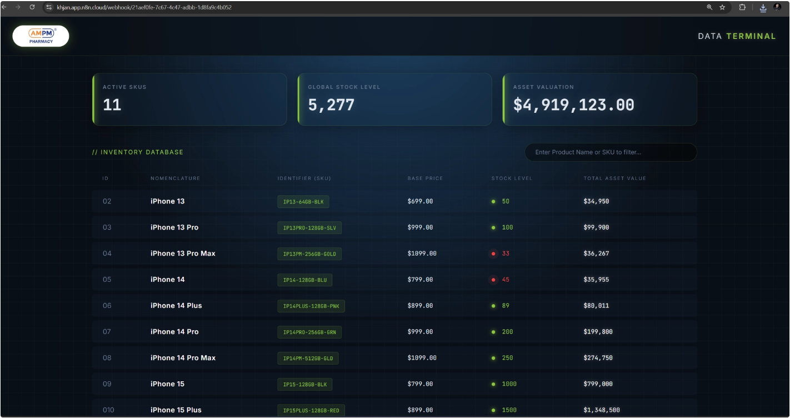Click the BASE PRICE column header
This screenshot has width=790, height=418.
(x=425, y=178)
